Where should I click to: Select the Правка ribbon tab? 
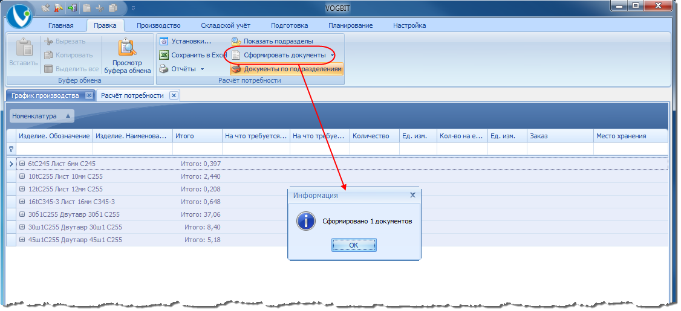tap(105, 25)
